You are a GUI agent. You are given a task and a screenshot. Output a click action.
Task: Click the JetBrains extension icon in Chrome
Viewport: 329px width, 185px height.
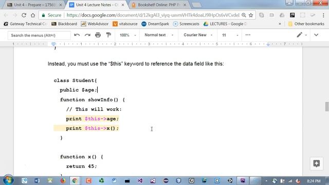(x=293, y=15)
